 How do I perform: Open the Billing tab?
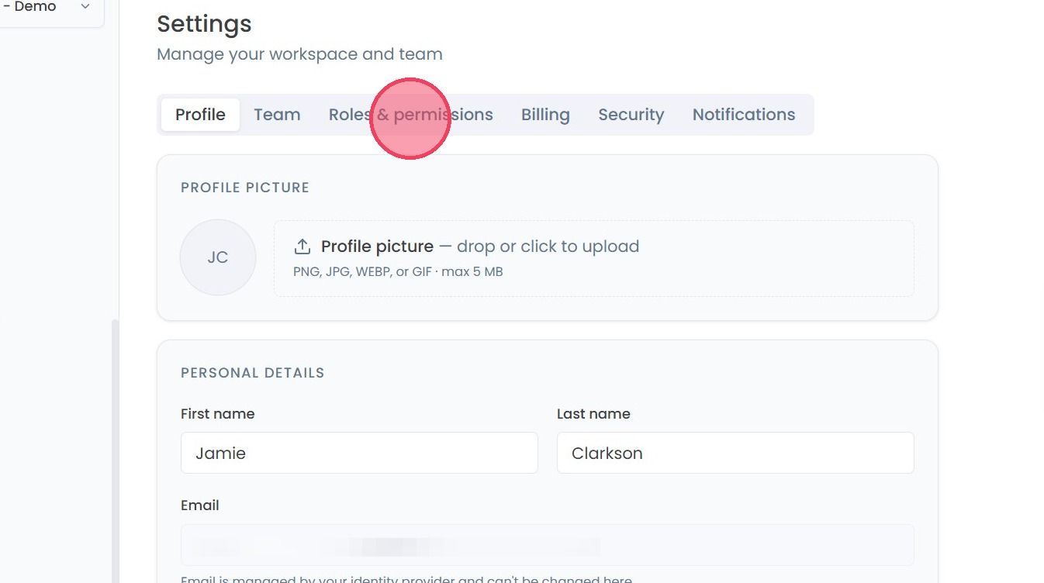point(545,115)
